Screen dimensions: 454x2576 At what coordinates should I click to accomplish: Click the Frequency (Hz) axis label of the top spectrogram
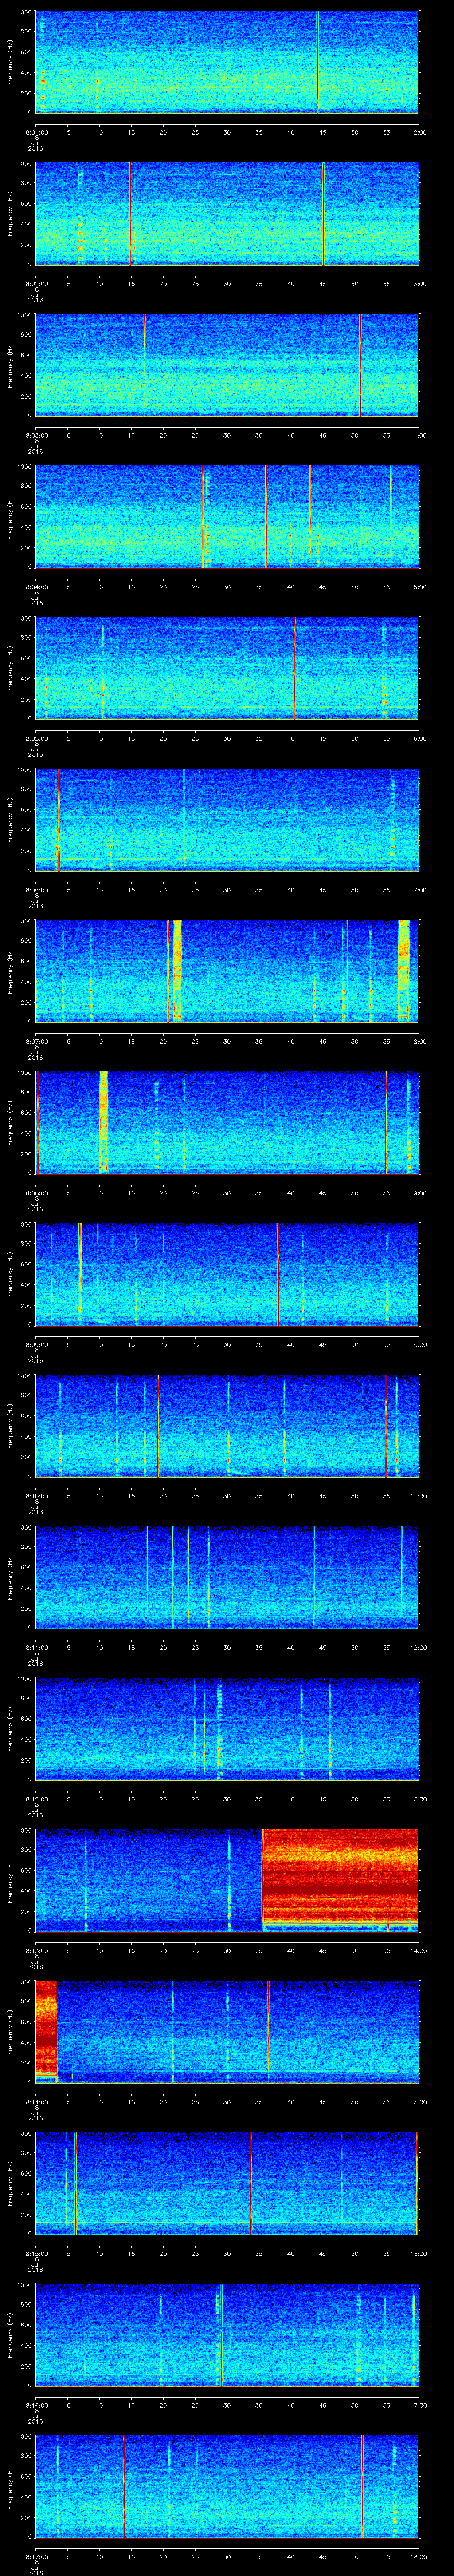pos(10,62)
